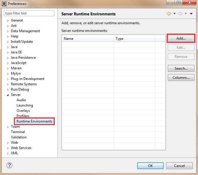The width and height of the screenshot is (198, 175).
Task: Open the Launching page under Server
Action: click(25, 105)
